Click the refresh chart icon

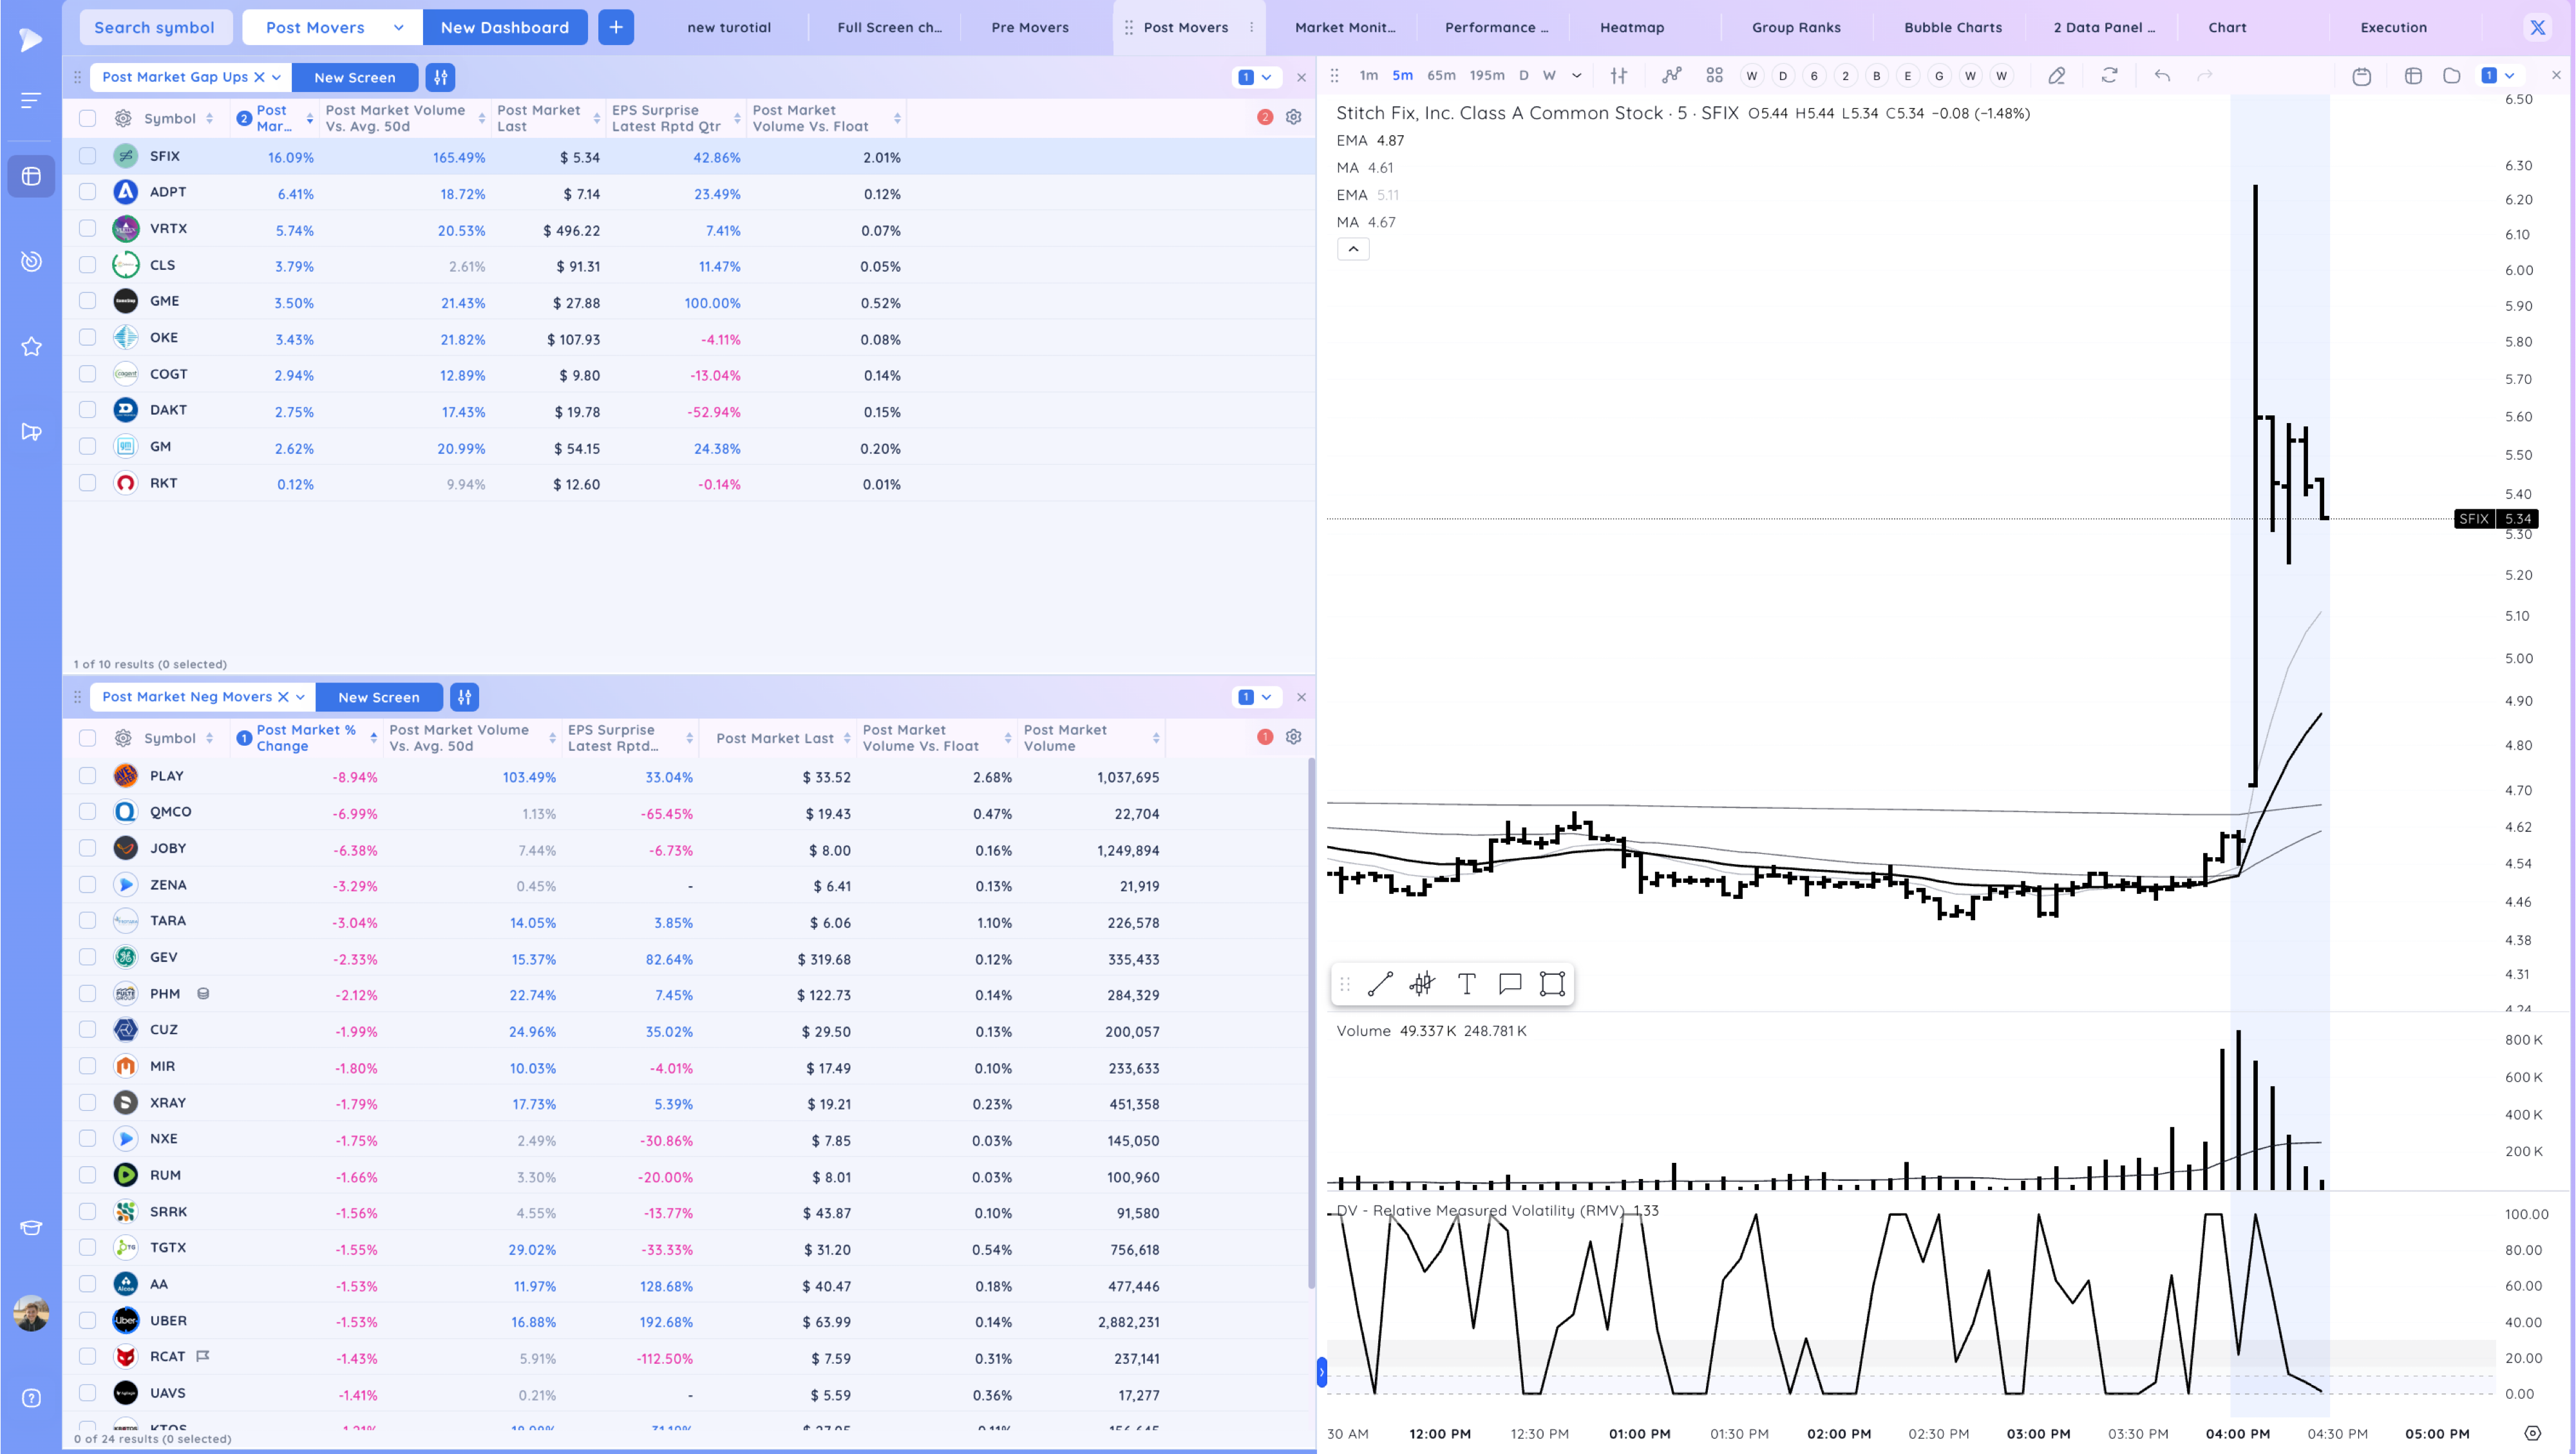tap(2109, 75)
